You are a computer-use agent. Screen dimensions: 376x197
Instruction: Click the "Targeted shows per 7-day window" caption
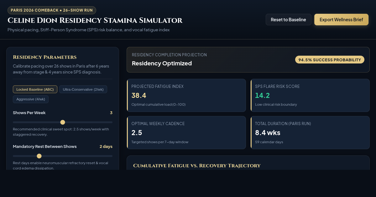click(160, 142)
